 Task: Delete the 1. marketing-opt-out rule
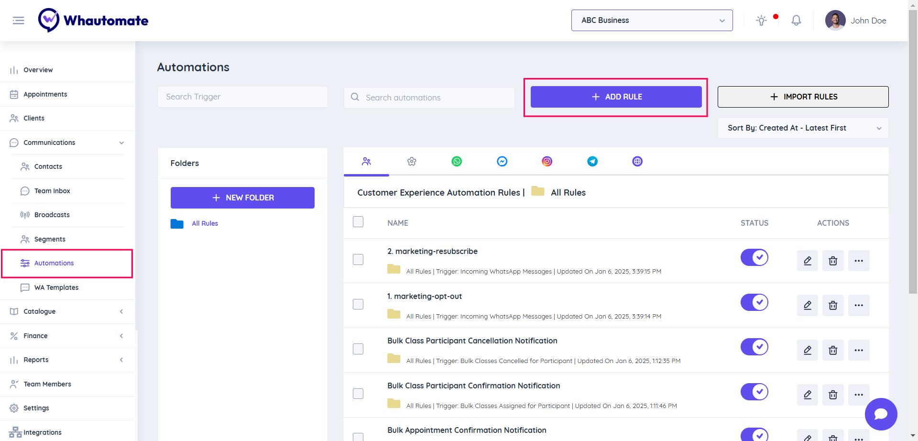(x=832, y=306)
